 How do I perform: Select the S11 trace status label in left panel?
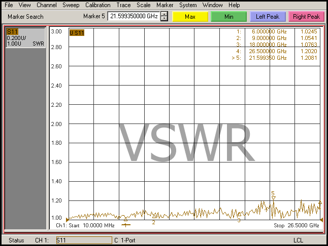pos(12,32)
